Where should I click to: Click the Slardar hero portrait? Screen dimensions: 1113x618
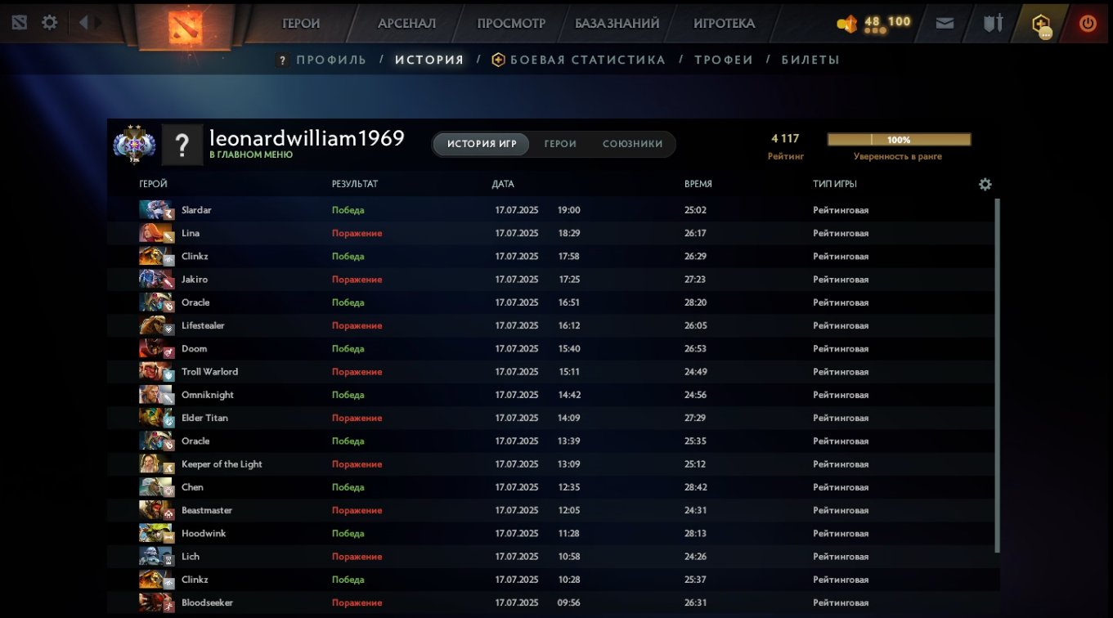click(x=156, y=210)
